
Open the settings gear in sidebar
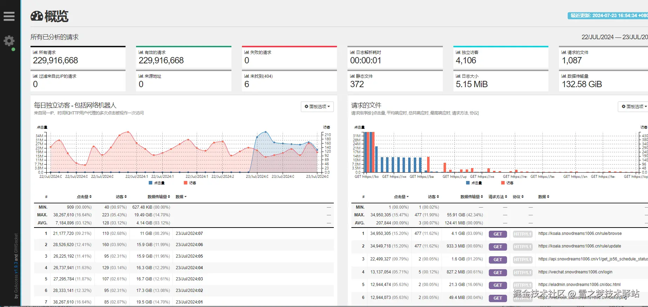[x=9, y=41]
